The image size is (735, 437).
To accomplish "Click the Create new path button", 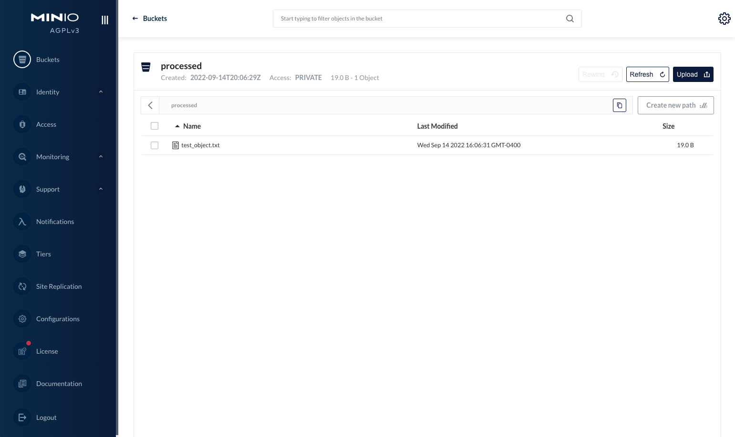I will click(675, 105).
